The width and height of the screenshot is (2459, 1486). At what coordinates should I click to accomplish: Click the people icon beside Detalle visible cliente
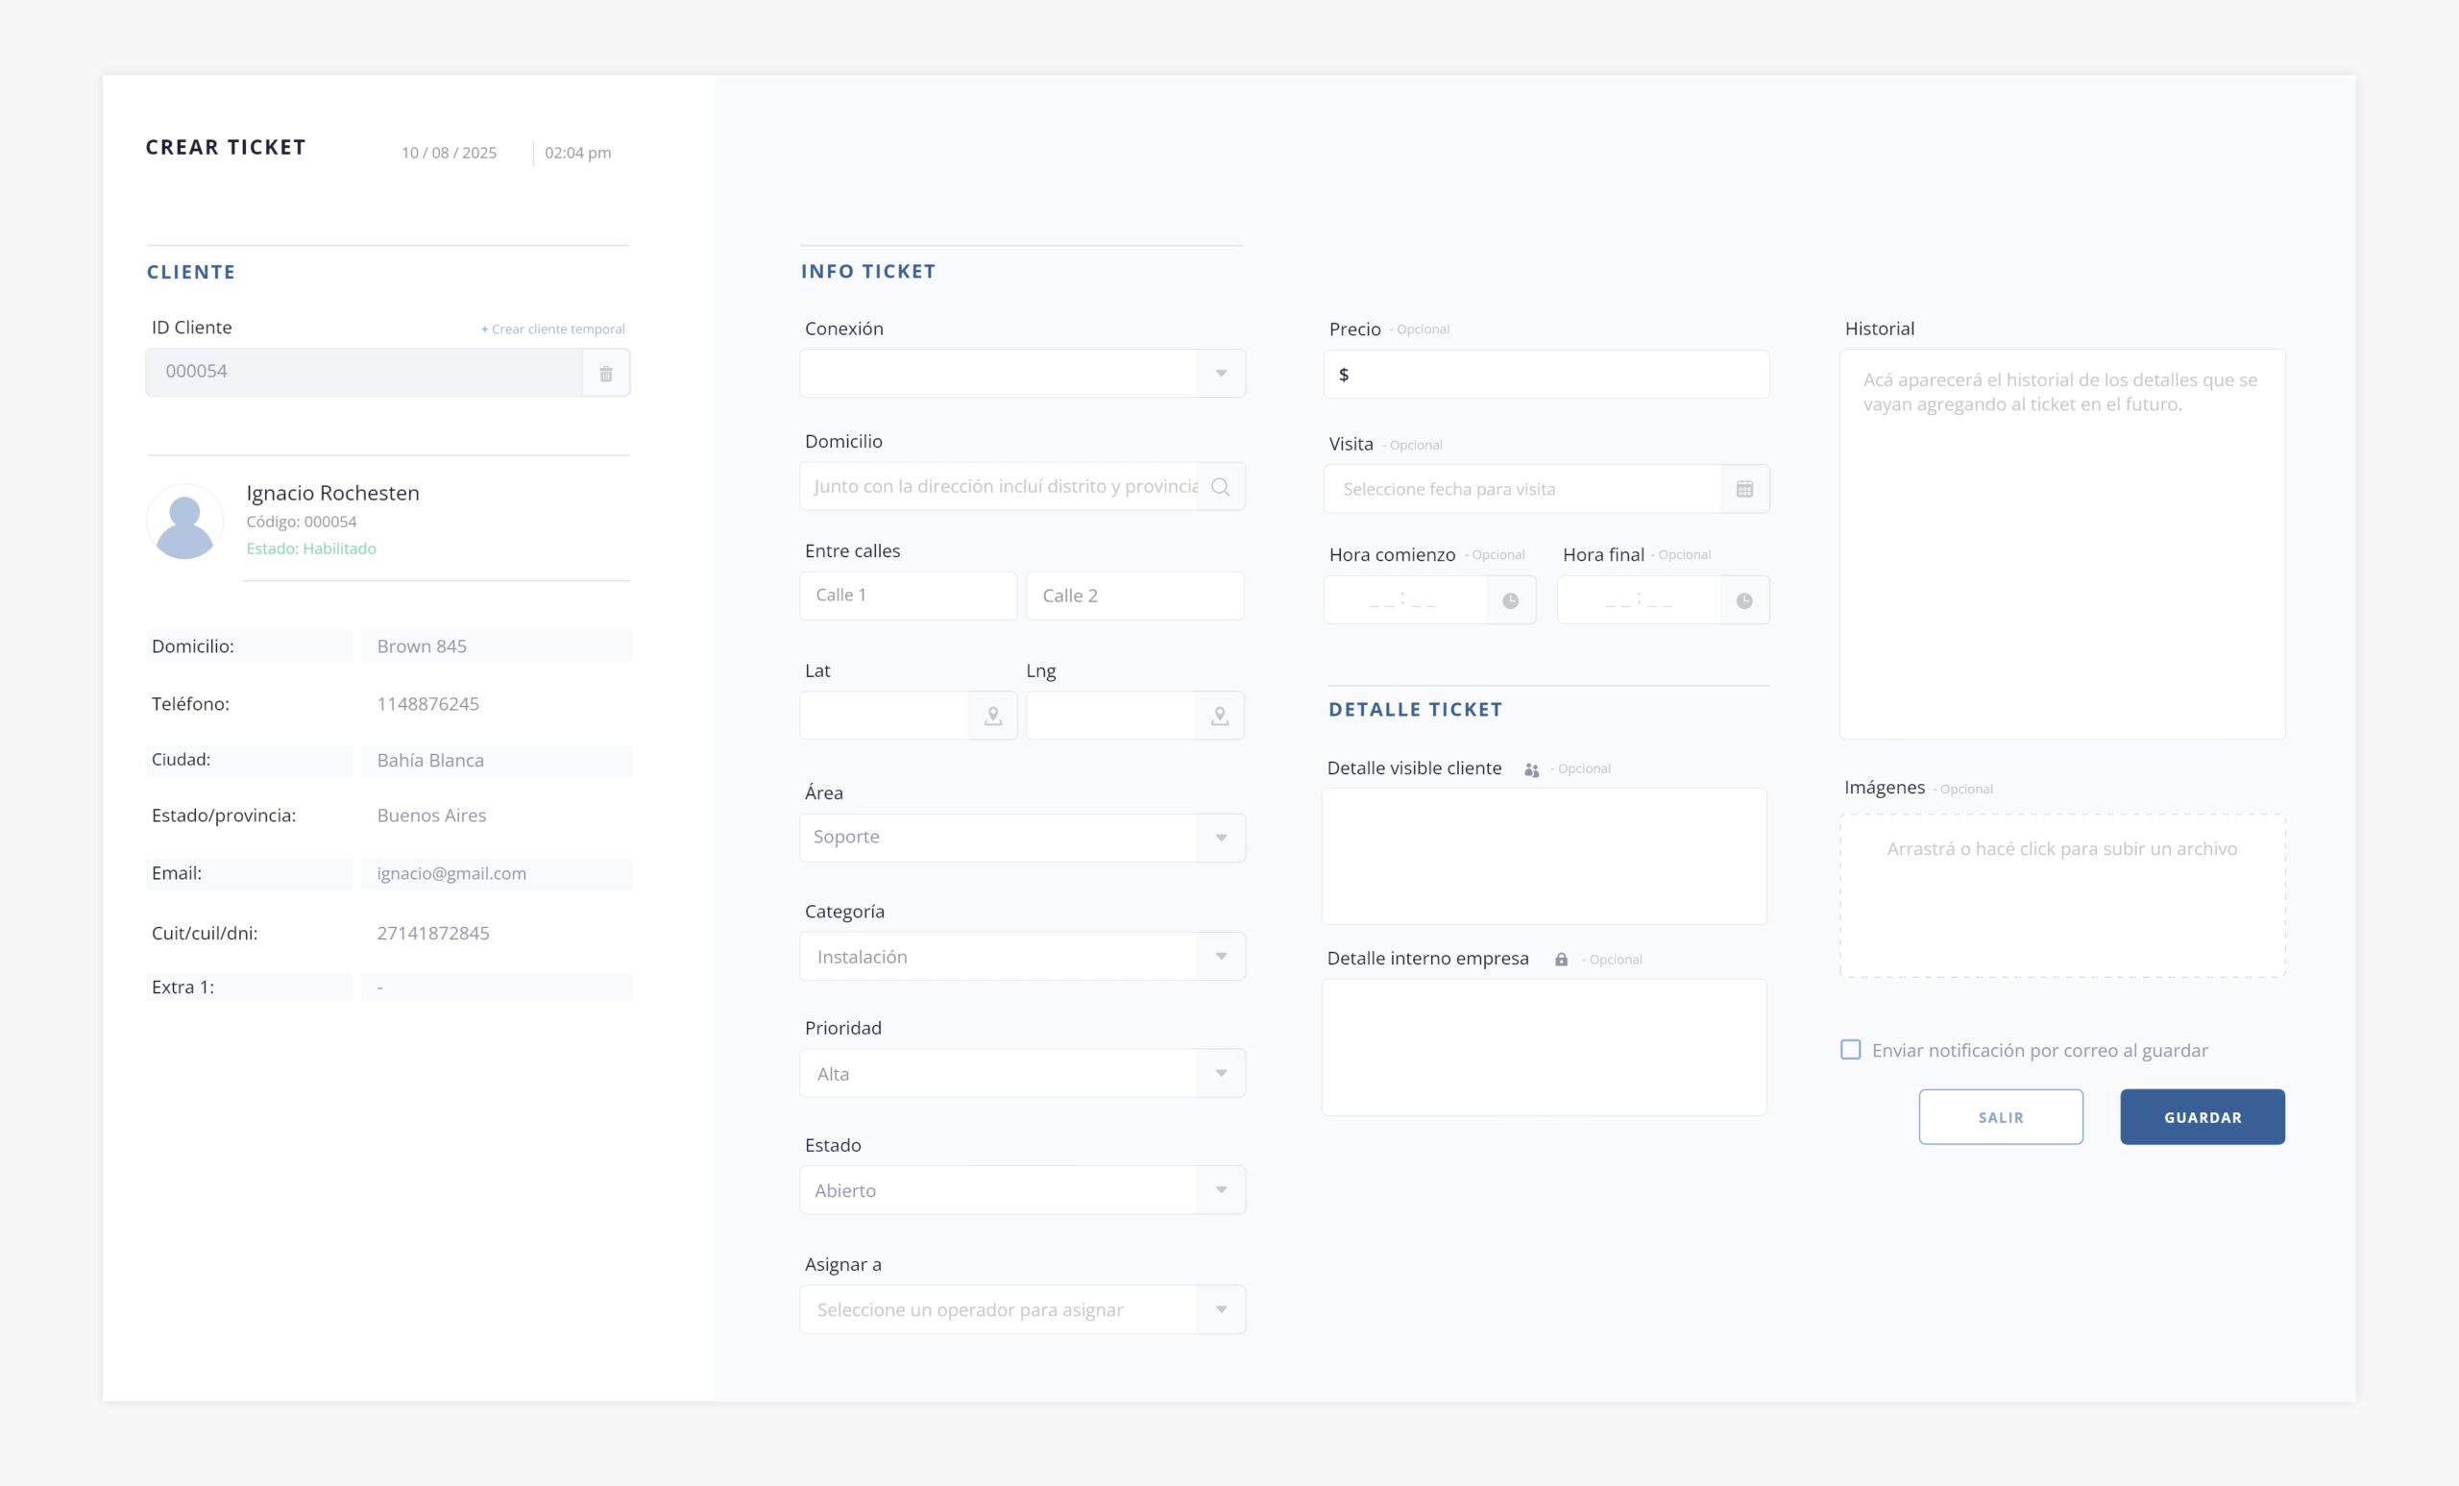point(1531,769)
